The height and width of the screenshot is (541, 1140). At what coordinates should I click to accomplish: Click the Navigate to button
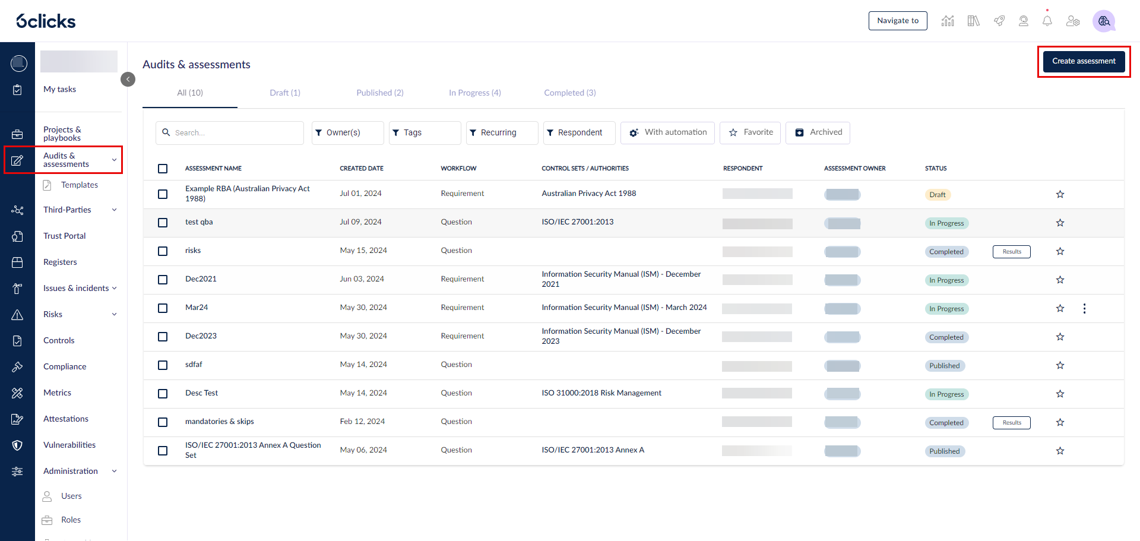898,21
